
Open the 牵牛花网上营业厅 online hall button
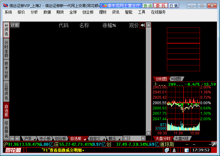coord(121,6)
